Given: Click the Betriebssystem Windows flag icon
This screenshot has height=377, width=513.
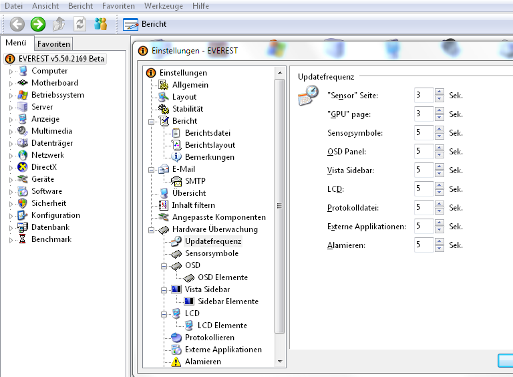Looking at the screenshot, I should (x=23, y=95).
